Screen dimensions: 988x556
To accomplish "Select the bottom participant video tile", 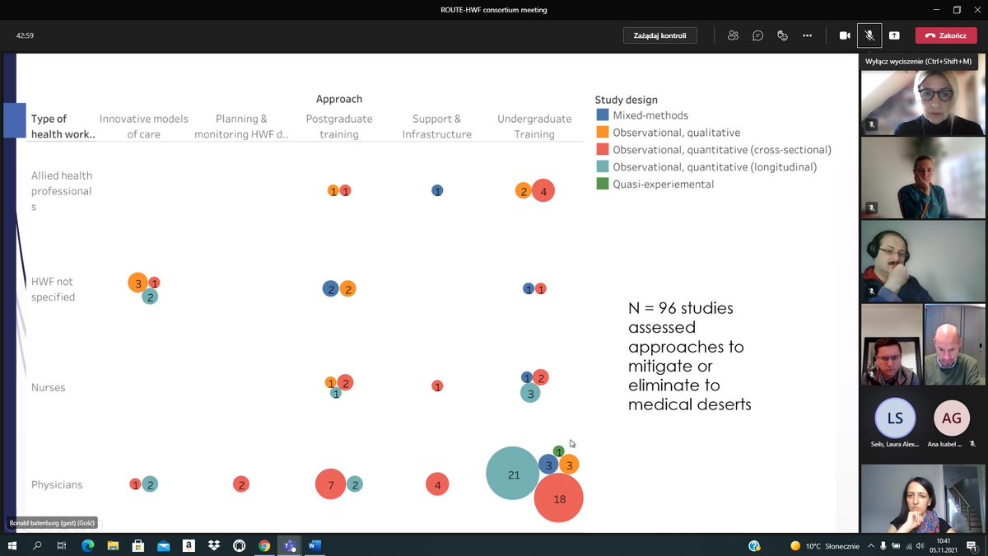I will tap(922, 498).
